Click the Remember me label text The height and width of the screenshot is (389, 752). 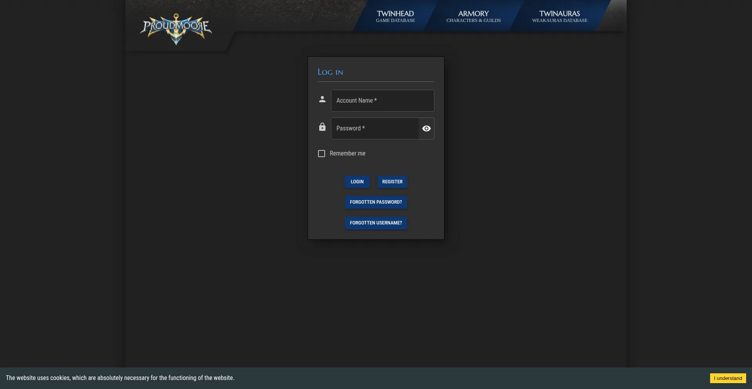347,154
